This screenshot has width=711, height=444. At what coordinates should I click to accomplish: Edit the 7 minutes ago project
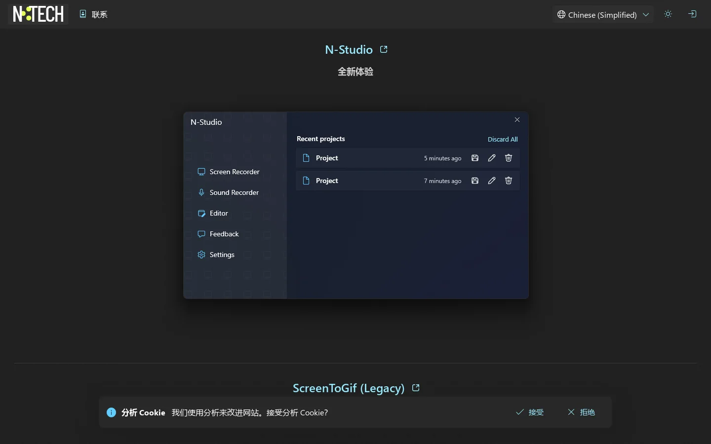point(492,181)
